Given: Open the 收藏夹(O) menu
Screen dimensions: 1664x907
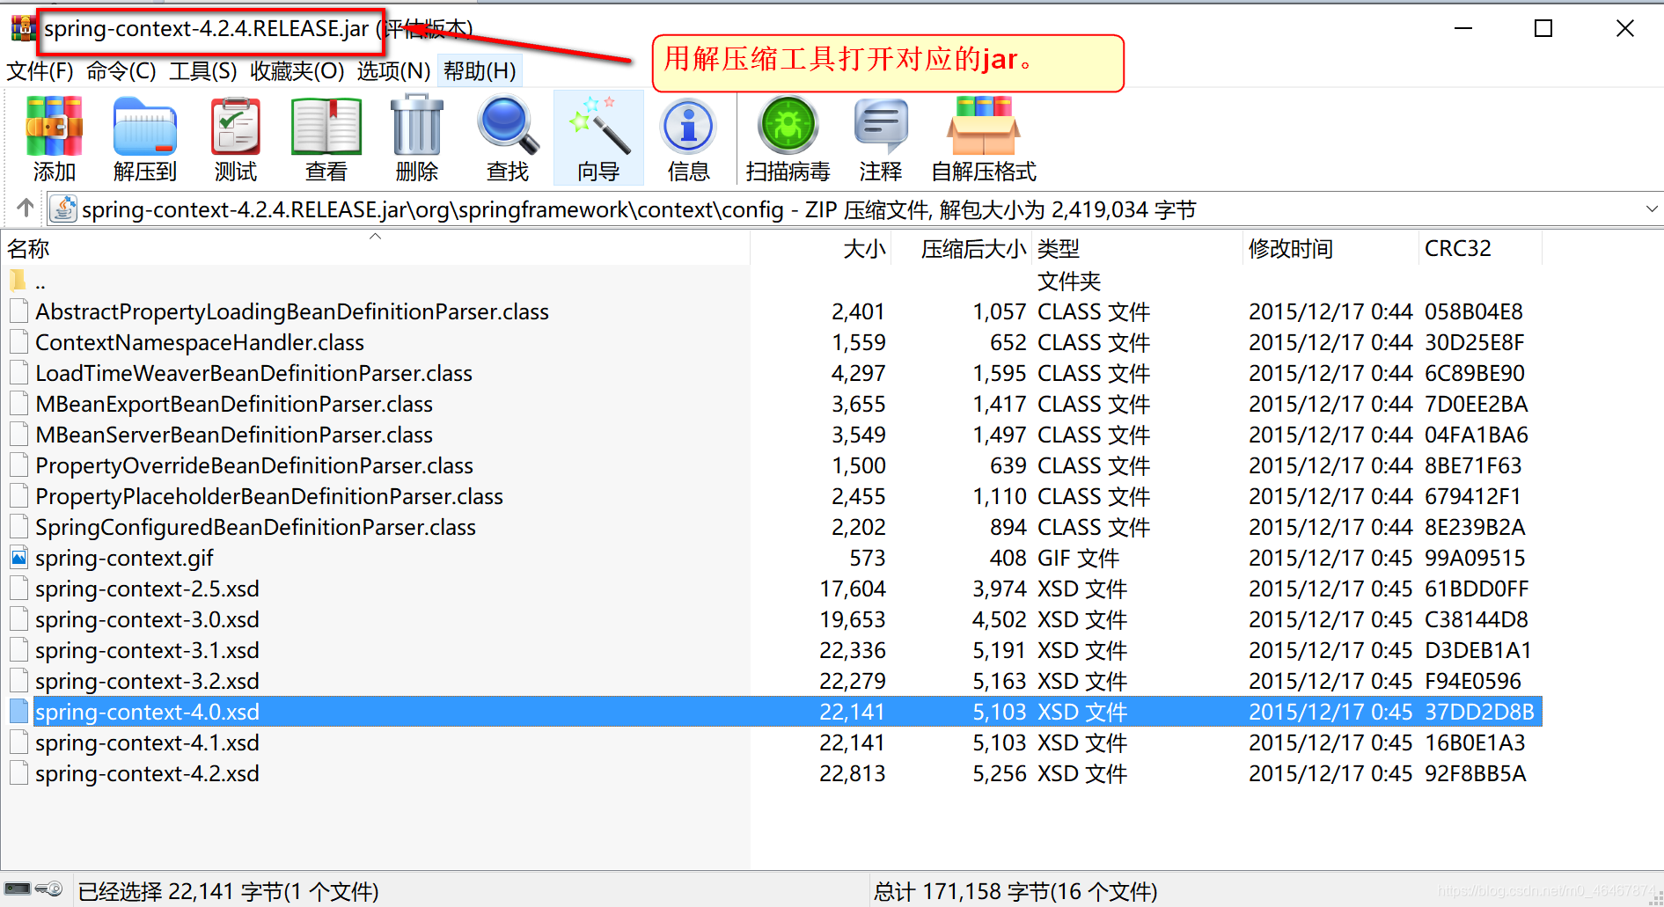Looking at the screenshot, I should point(297,71).
